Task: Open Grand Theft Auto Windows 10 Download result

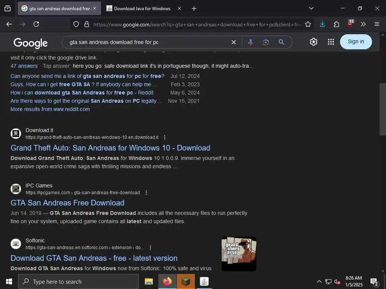Action: (110, 148)
